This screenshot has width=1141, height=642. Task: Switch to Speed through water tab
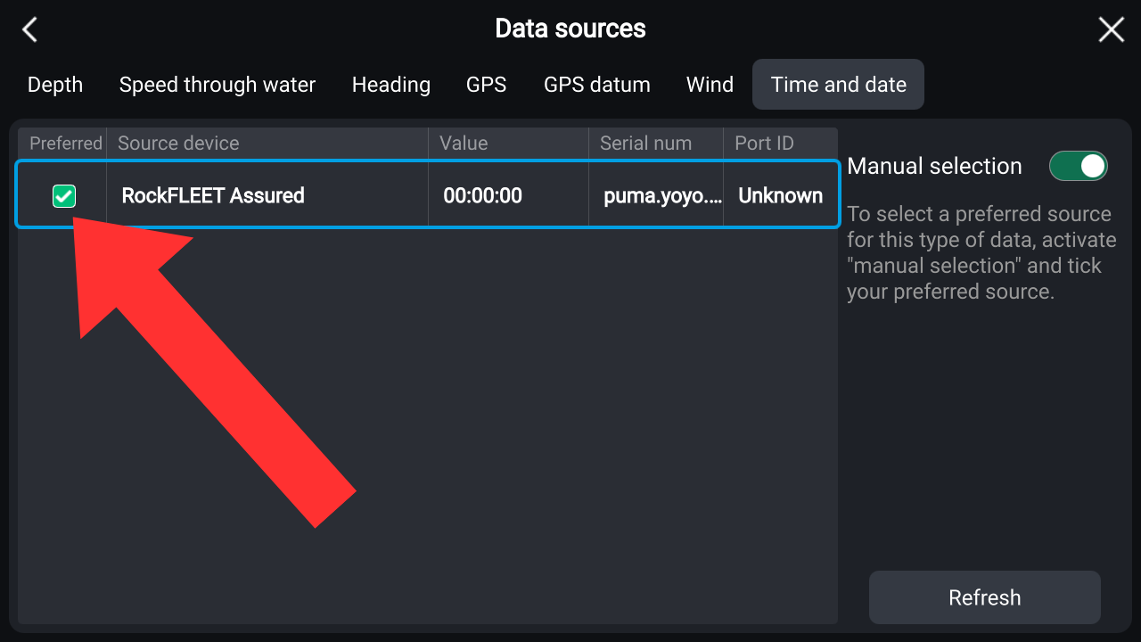(x=218, y=85)
